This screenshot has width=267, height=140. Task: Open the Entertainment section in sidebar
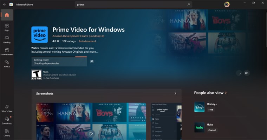coord(7,52)
